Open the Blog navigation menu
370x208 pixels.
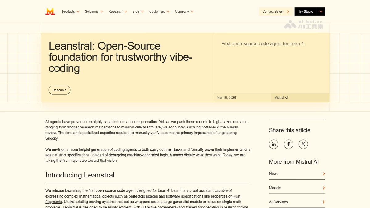(x=138, y=12)
